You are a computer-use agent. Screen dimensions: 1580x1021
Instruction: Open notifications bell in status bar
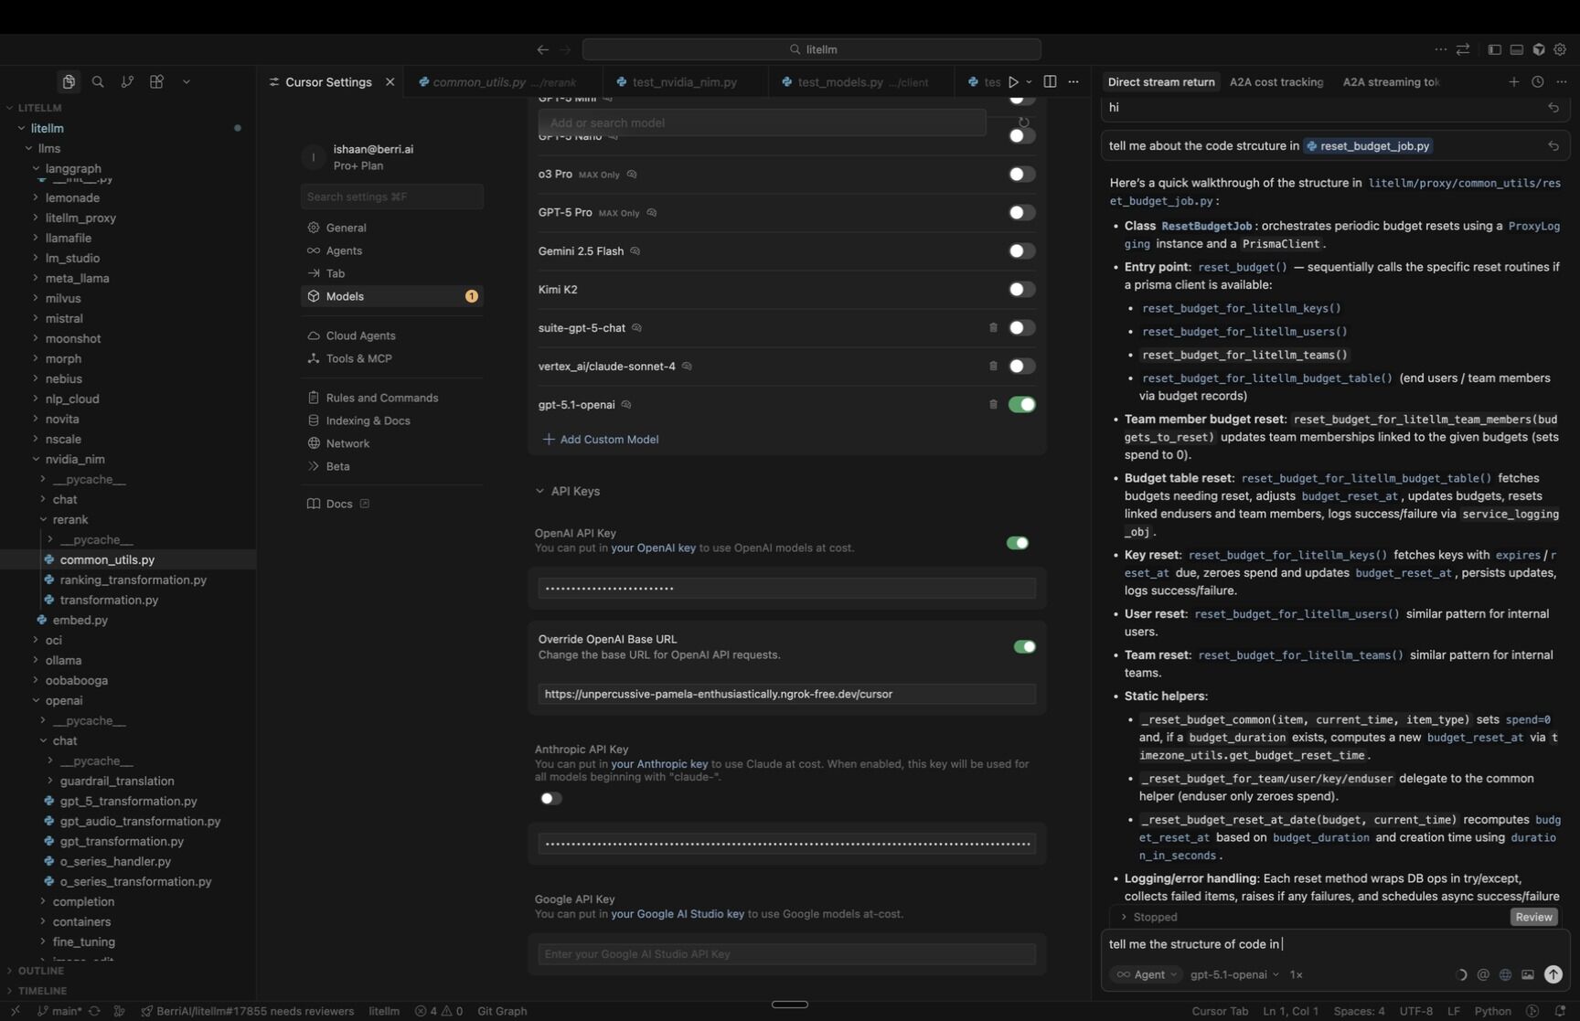point(1560,1011)
